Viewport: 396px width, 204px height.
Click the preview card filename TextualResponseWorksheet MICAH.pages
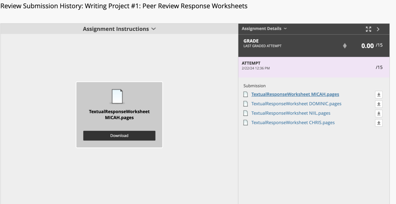click(x=119, y=114)
